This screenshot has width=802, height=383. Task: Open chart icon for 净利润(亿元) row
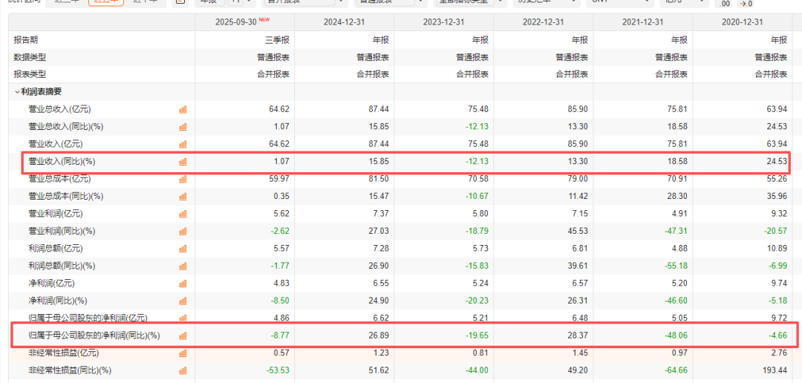point(183,284)
